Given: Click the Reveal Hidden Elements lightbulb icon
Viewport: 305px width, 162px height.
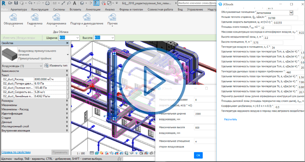Looking at the screenshot, I should point(137,153).
